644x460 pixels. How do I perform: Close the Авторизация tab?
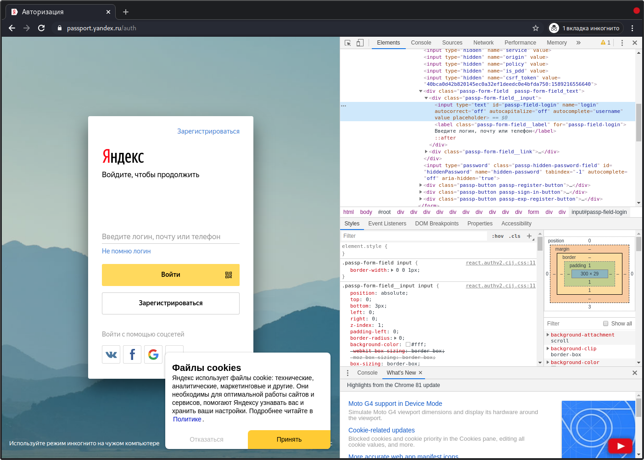(x=108, y=12)
